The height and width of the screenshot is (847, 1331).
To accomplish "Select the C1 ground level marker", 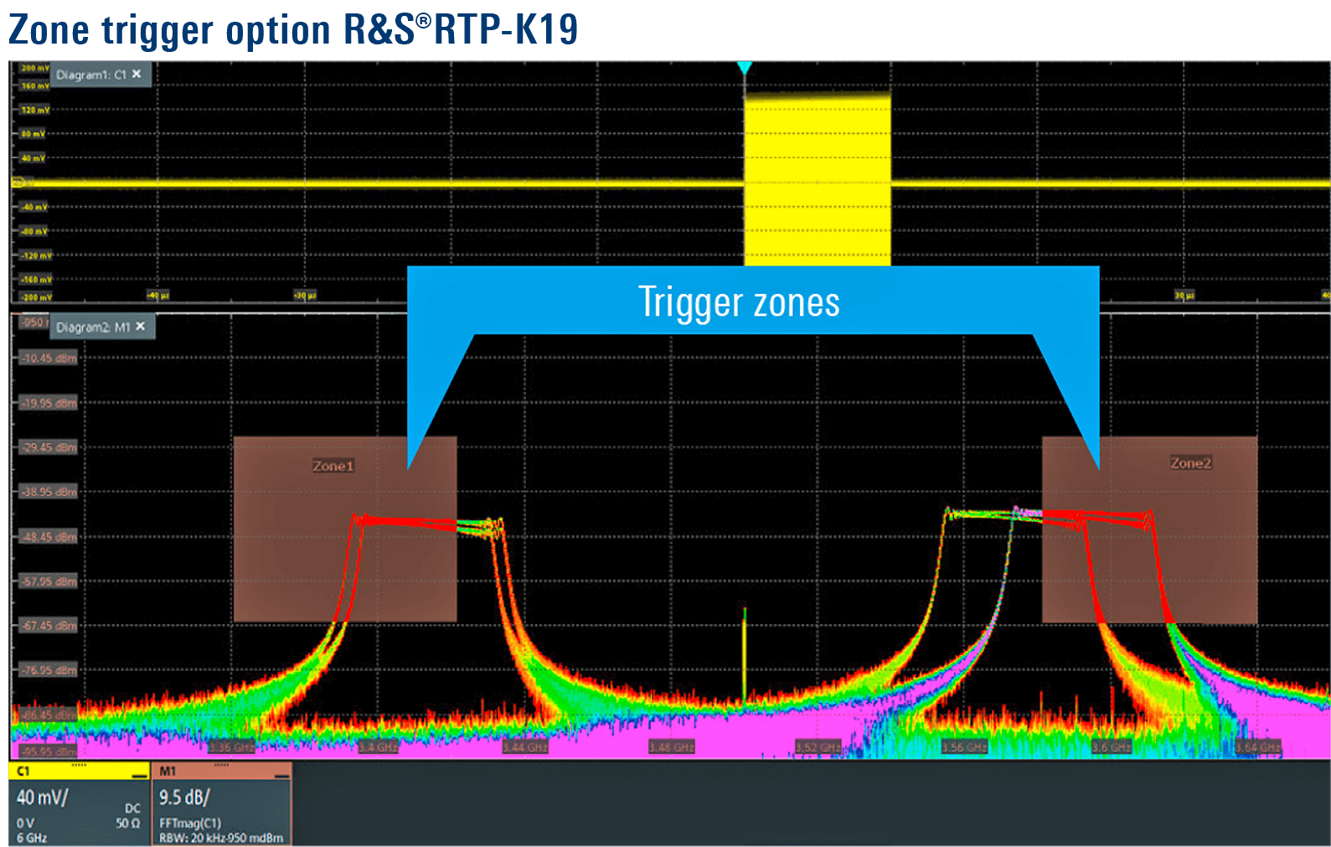I will 18,182.
